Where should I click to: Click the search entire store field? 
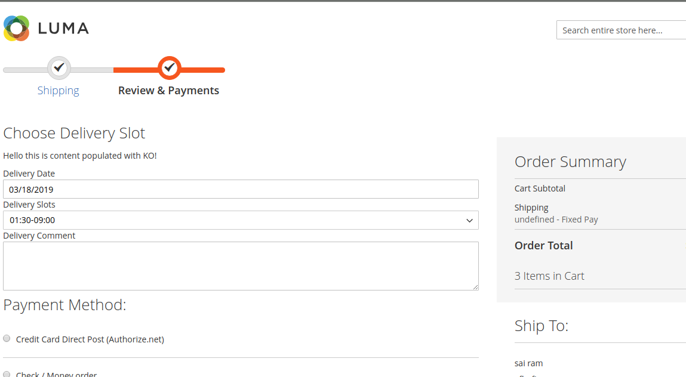pyautogui.click(x=622, y=30)
